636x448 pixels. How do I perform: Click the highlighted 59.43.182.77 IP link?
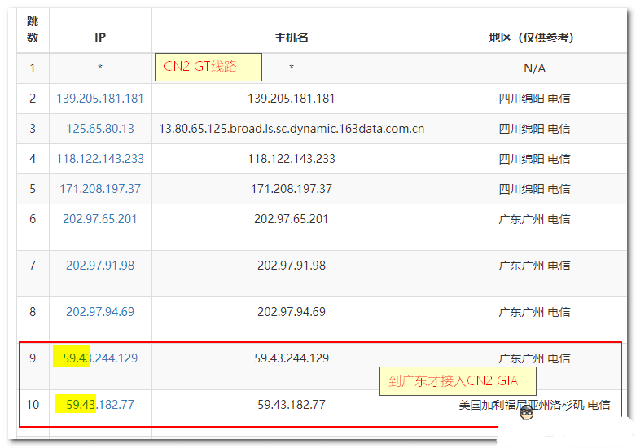click(x=100, y=405)
